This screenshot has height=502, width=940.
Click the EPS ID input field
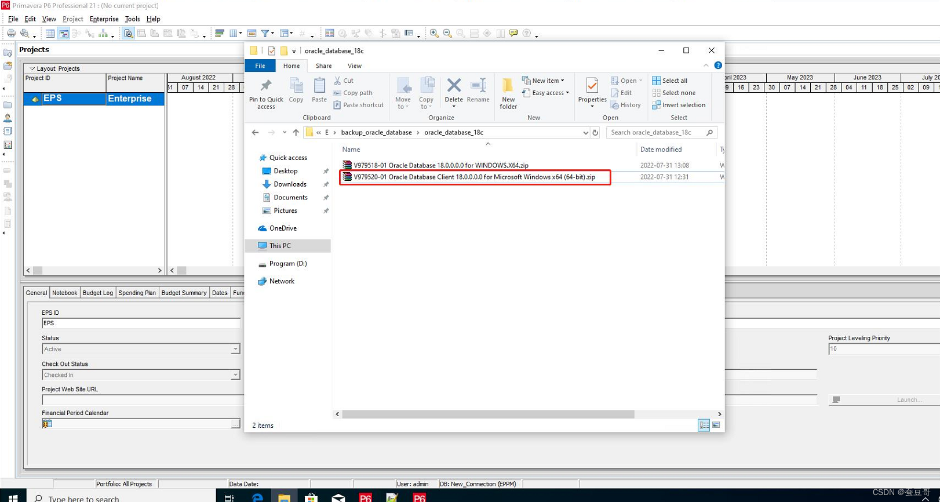(x=141, y=323)
